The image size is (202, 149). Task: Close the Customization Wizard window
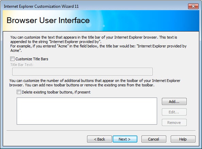(193, 6)
